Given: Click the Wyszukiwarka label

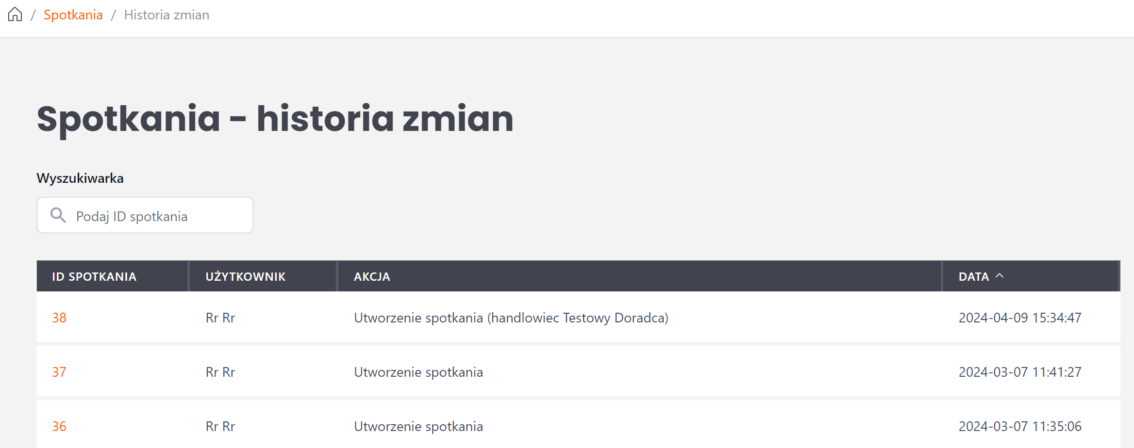Looking at the screenshot, I should click(80, 178).
